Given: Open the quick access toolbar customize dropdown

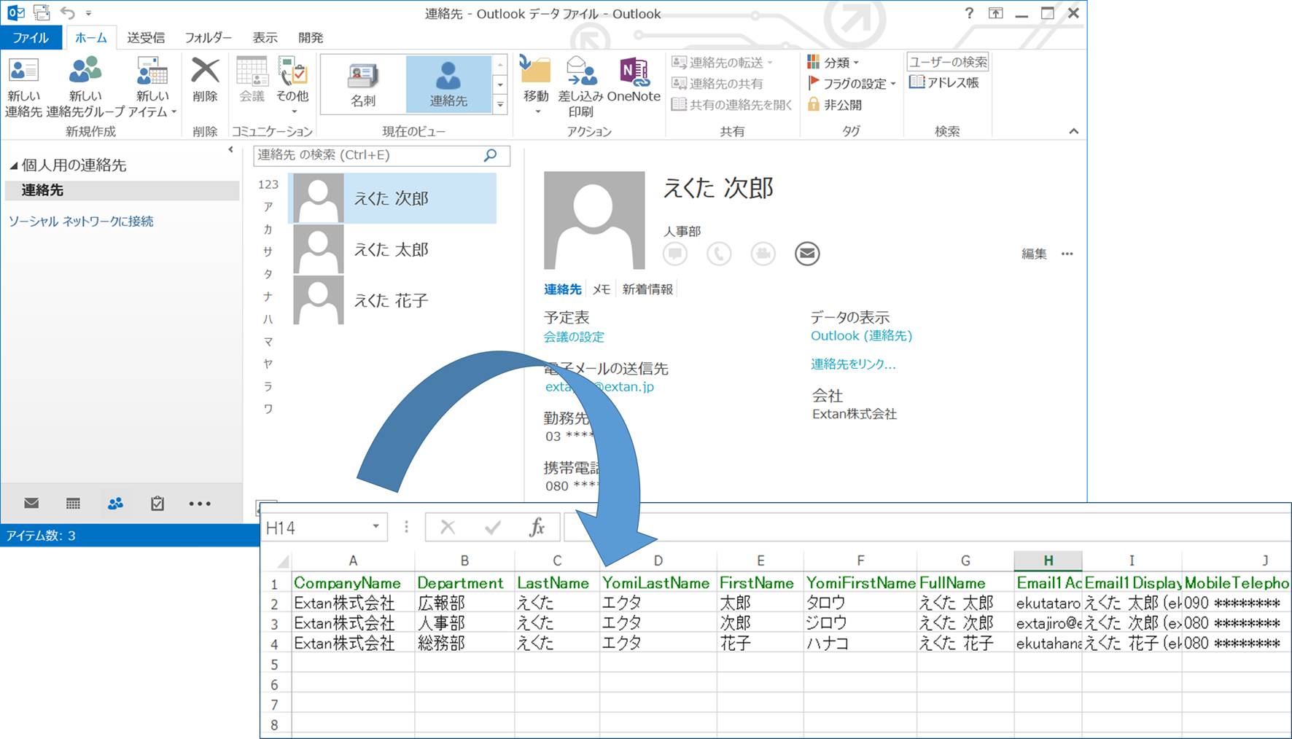Looking at the screenshot, I should pos(88,13).
